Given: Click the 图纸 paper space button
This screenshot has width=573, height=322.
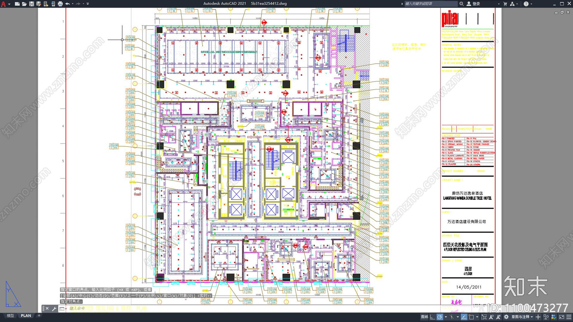Looking at the screenshot, I should coord(425,317).
